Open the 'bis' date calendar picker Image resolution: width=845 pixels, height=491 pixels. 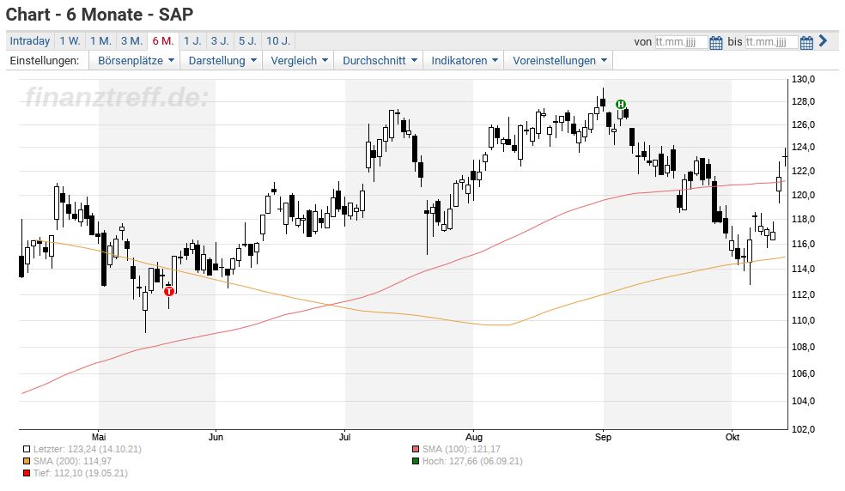coord(806,42)
